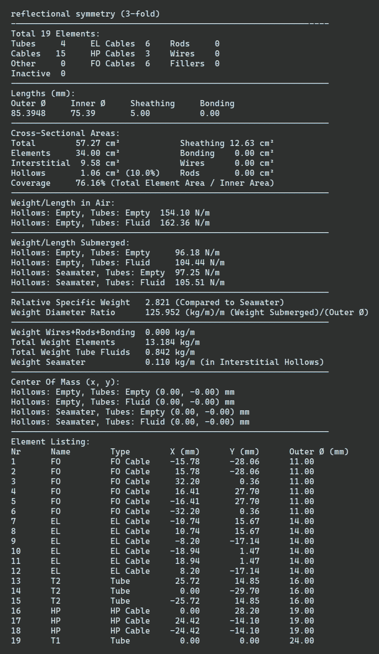The width and height of the screenshot is (379, 654).
Task: Select the 'Total 19 Elements:' line
Action: 55,34
